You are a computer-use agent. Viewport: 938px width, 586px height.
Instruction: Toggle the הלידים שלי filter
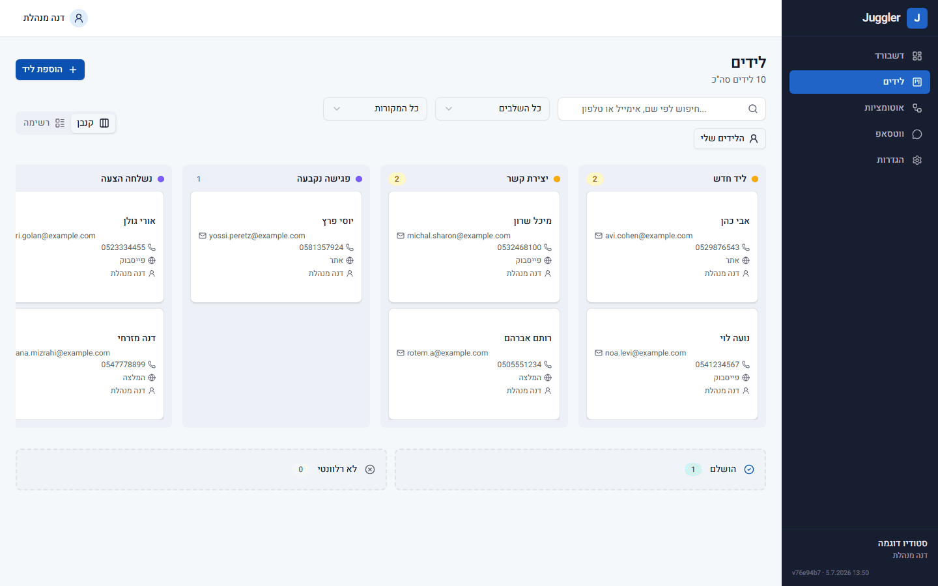tap(730, 139)
